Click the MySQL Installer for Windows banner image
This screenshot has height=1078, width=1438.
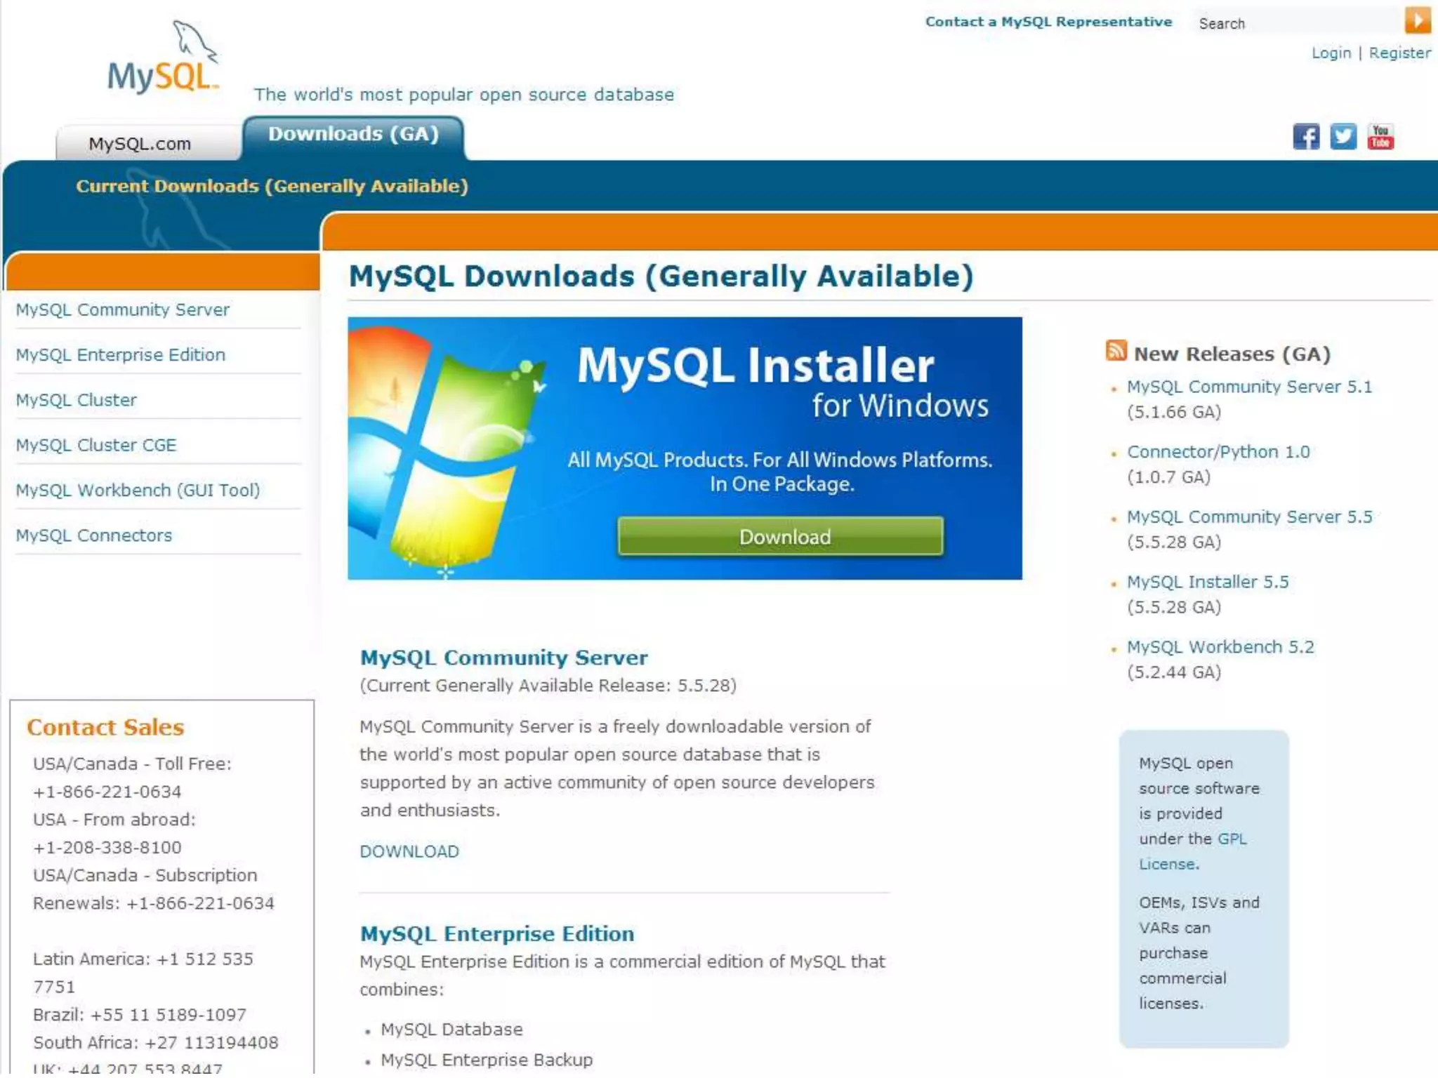pos(685,449)
